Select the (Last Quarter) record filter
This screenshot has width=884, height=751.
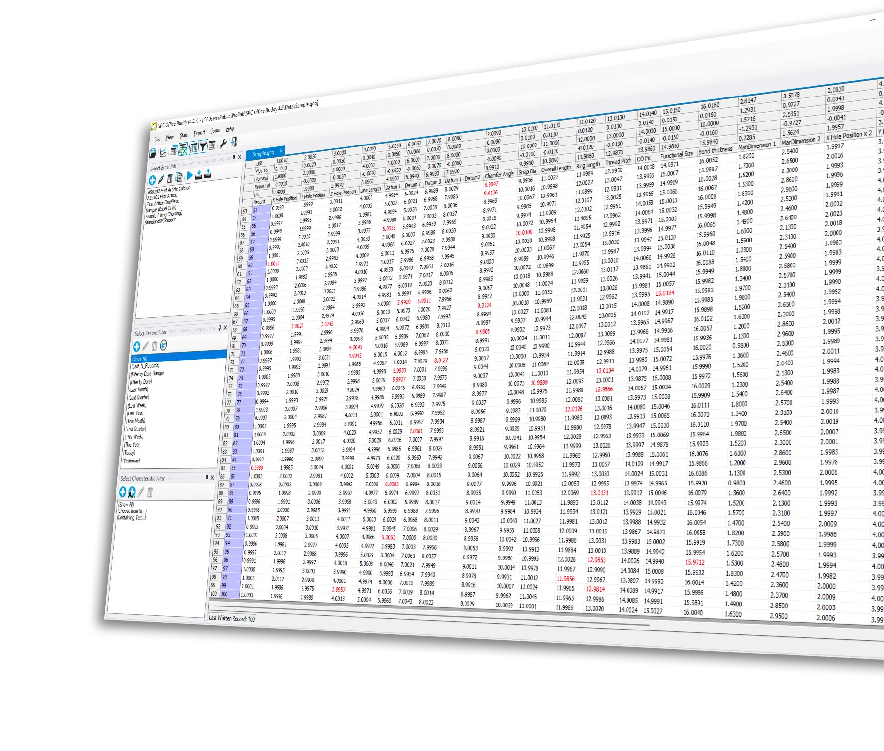point(139,398)
